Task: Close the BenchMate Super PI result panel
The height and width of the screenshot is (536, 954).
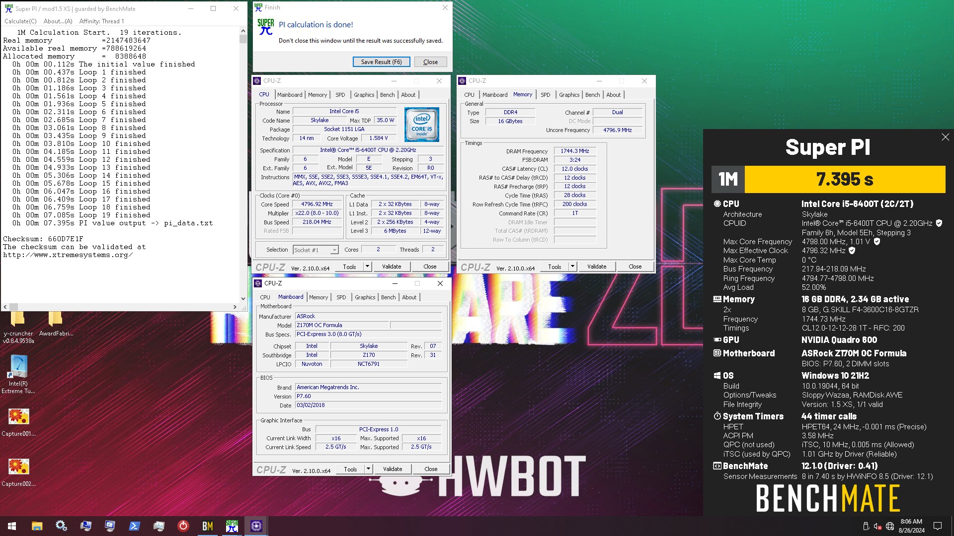Action: [x=945, y=137]
